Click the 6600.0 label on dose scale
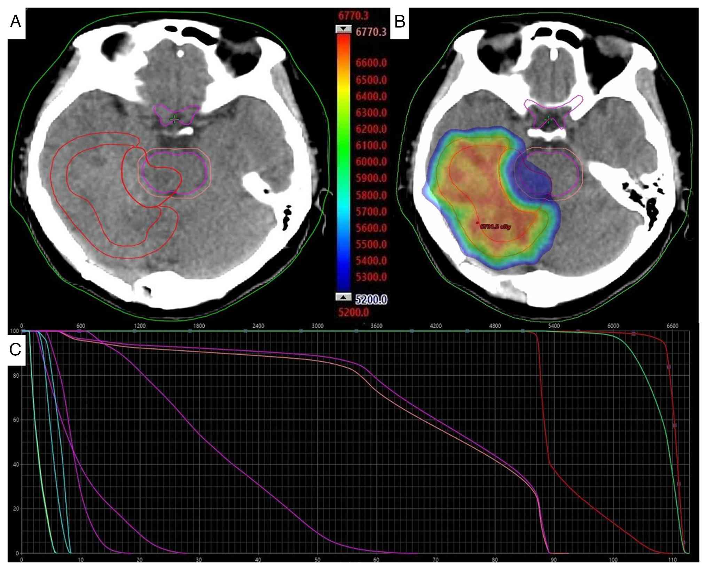This screenshot has height=570, width=707. coord(371,63)
